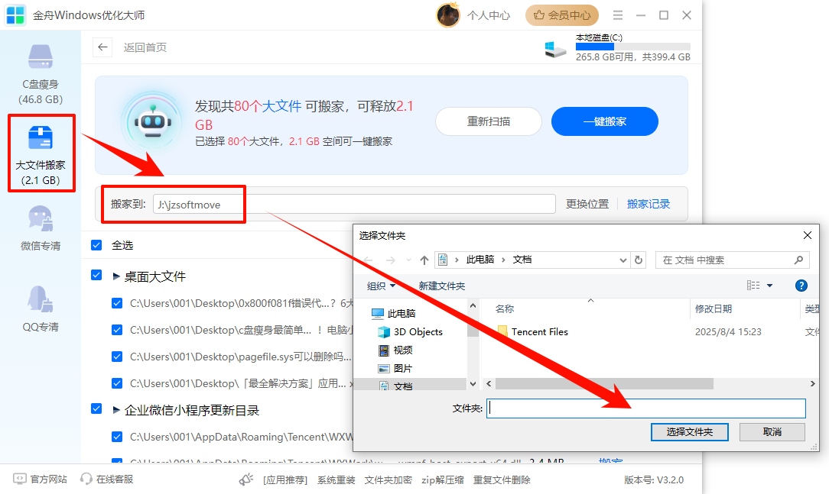Click 一键搬家 button
Viewport: 829px width, 494px height.
(x=605, y=121)
